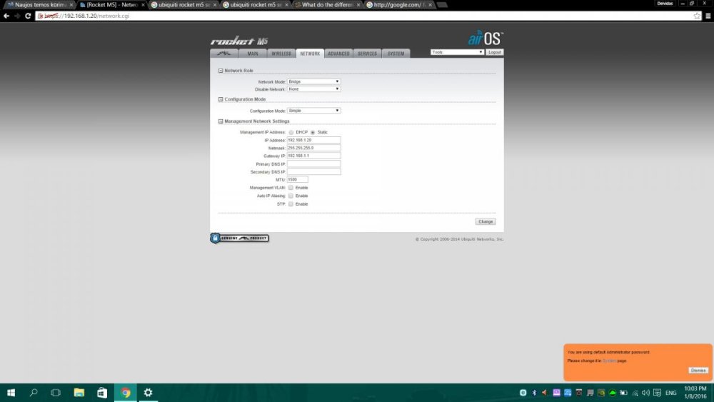Click the Netmask field
Viewport: 714px width, 402px height.
(313, 148)
